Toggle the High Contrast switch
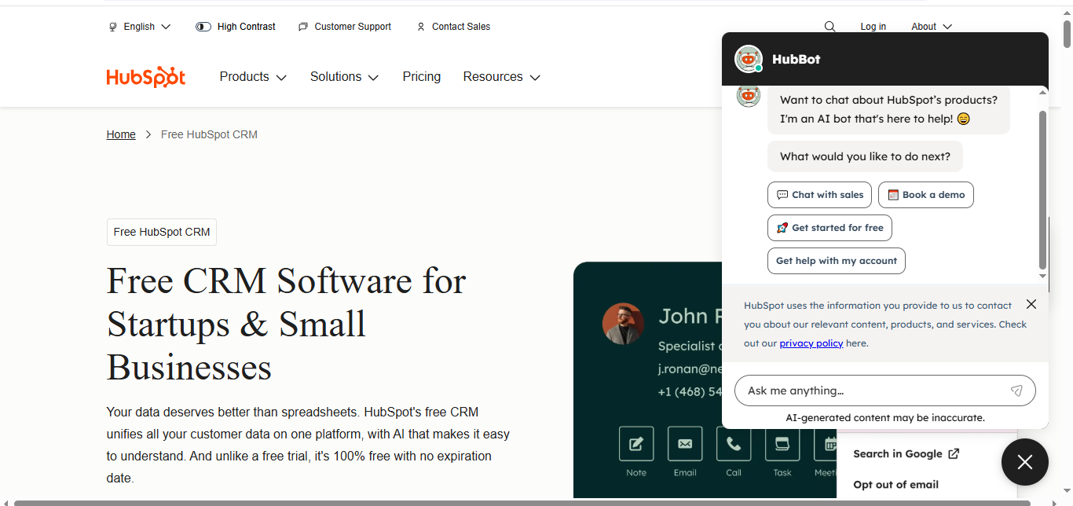The image size is (1073, 506). (203, 27)
